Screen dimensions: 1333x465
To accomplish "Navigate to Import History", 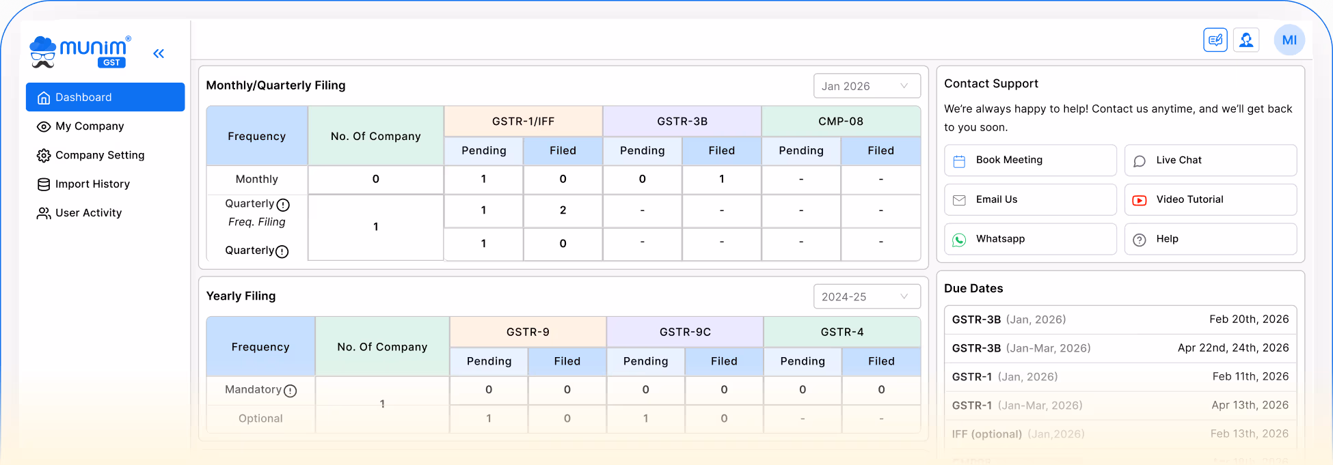I will 92,184.
